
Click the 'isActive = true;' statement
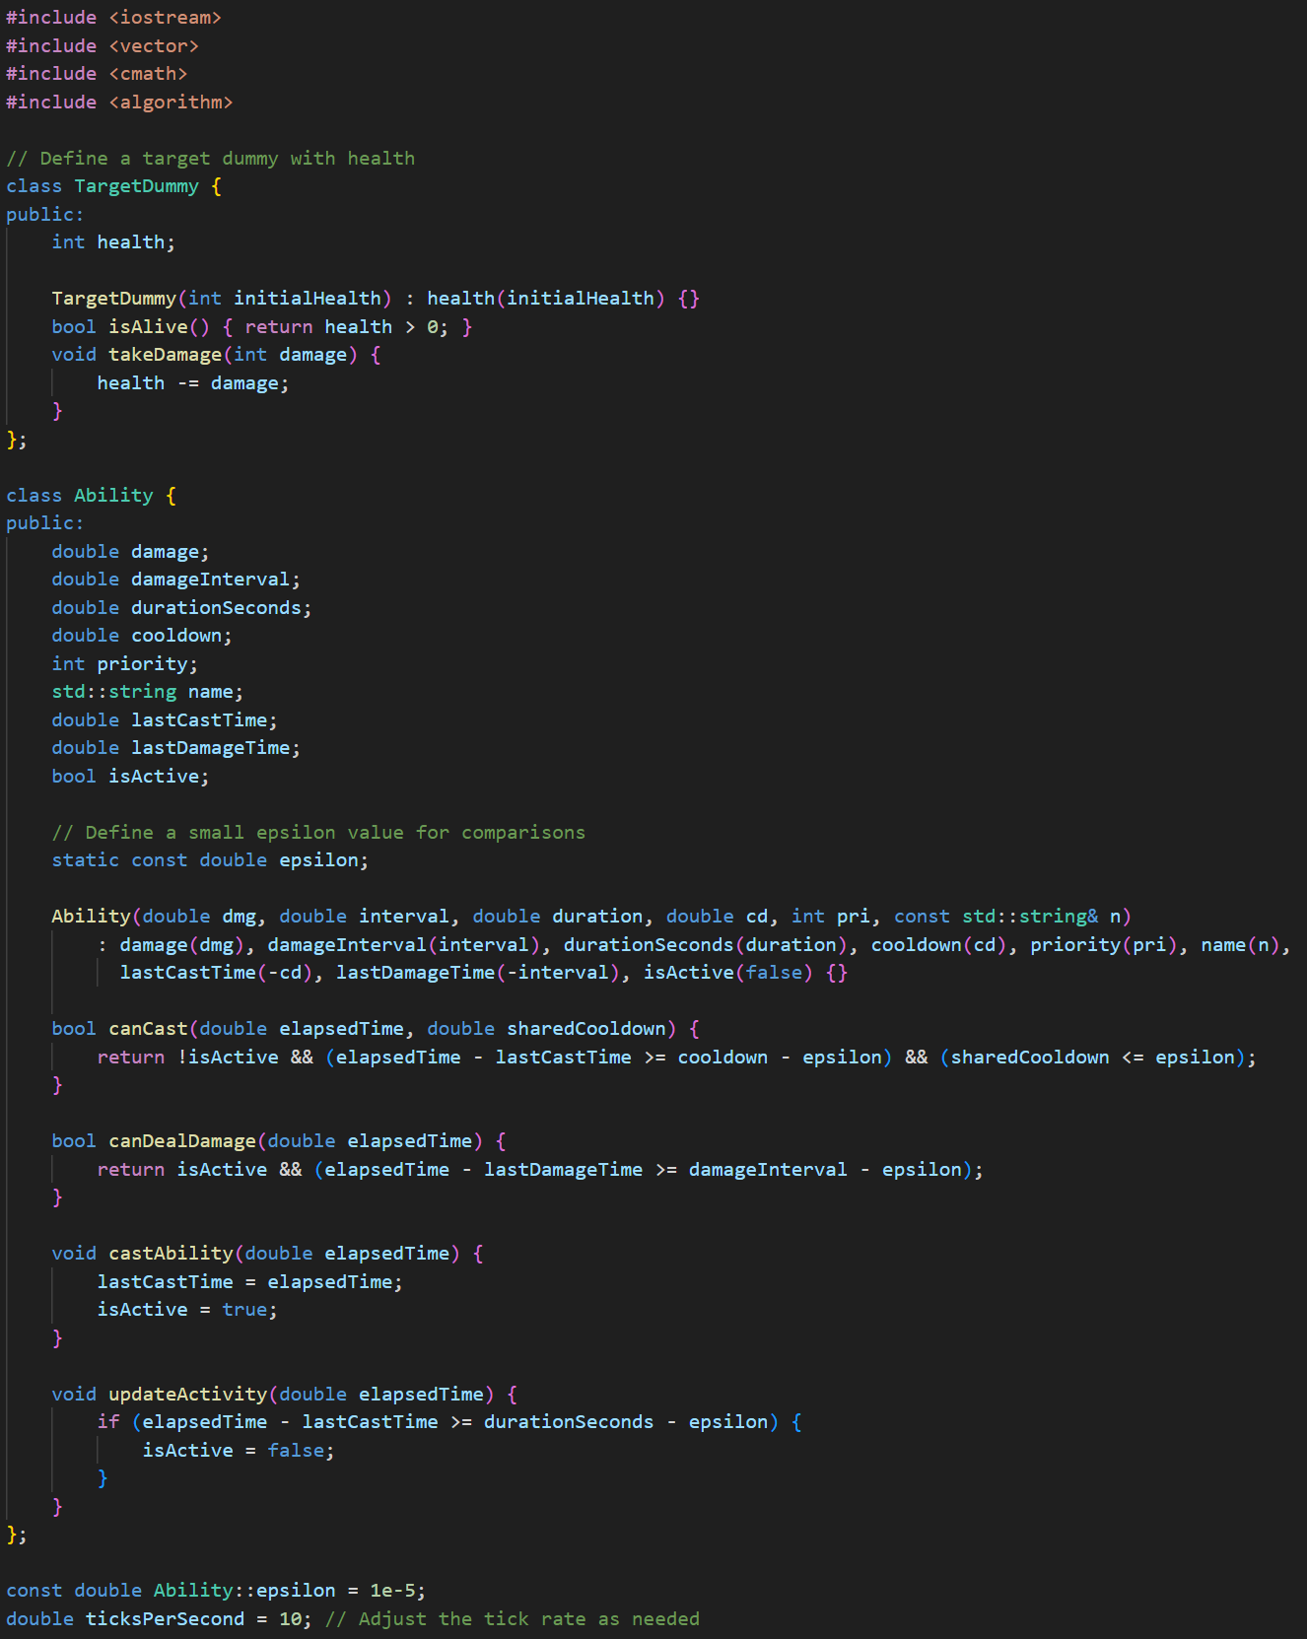point(187,1310)
